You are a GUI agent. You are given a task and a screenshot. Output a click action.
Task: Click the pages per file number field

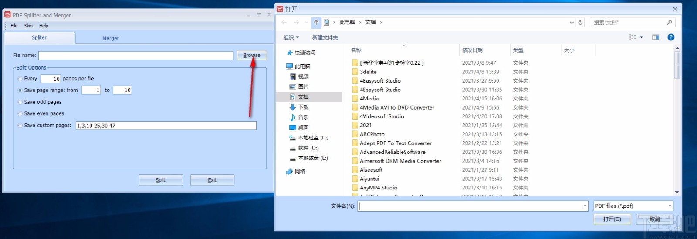[51, 79]
